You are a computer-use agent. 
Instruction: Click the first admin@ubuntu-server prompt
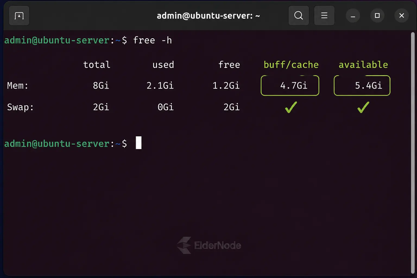[66, 40]
